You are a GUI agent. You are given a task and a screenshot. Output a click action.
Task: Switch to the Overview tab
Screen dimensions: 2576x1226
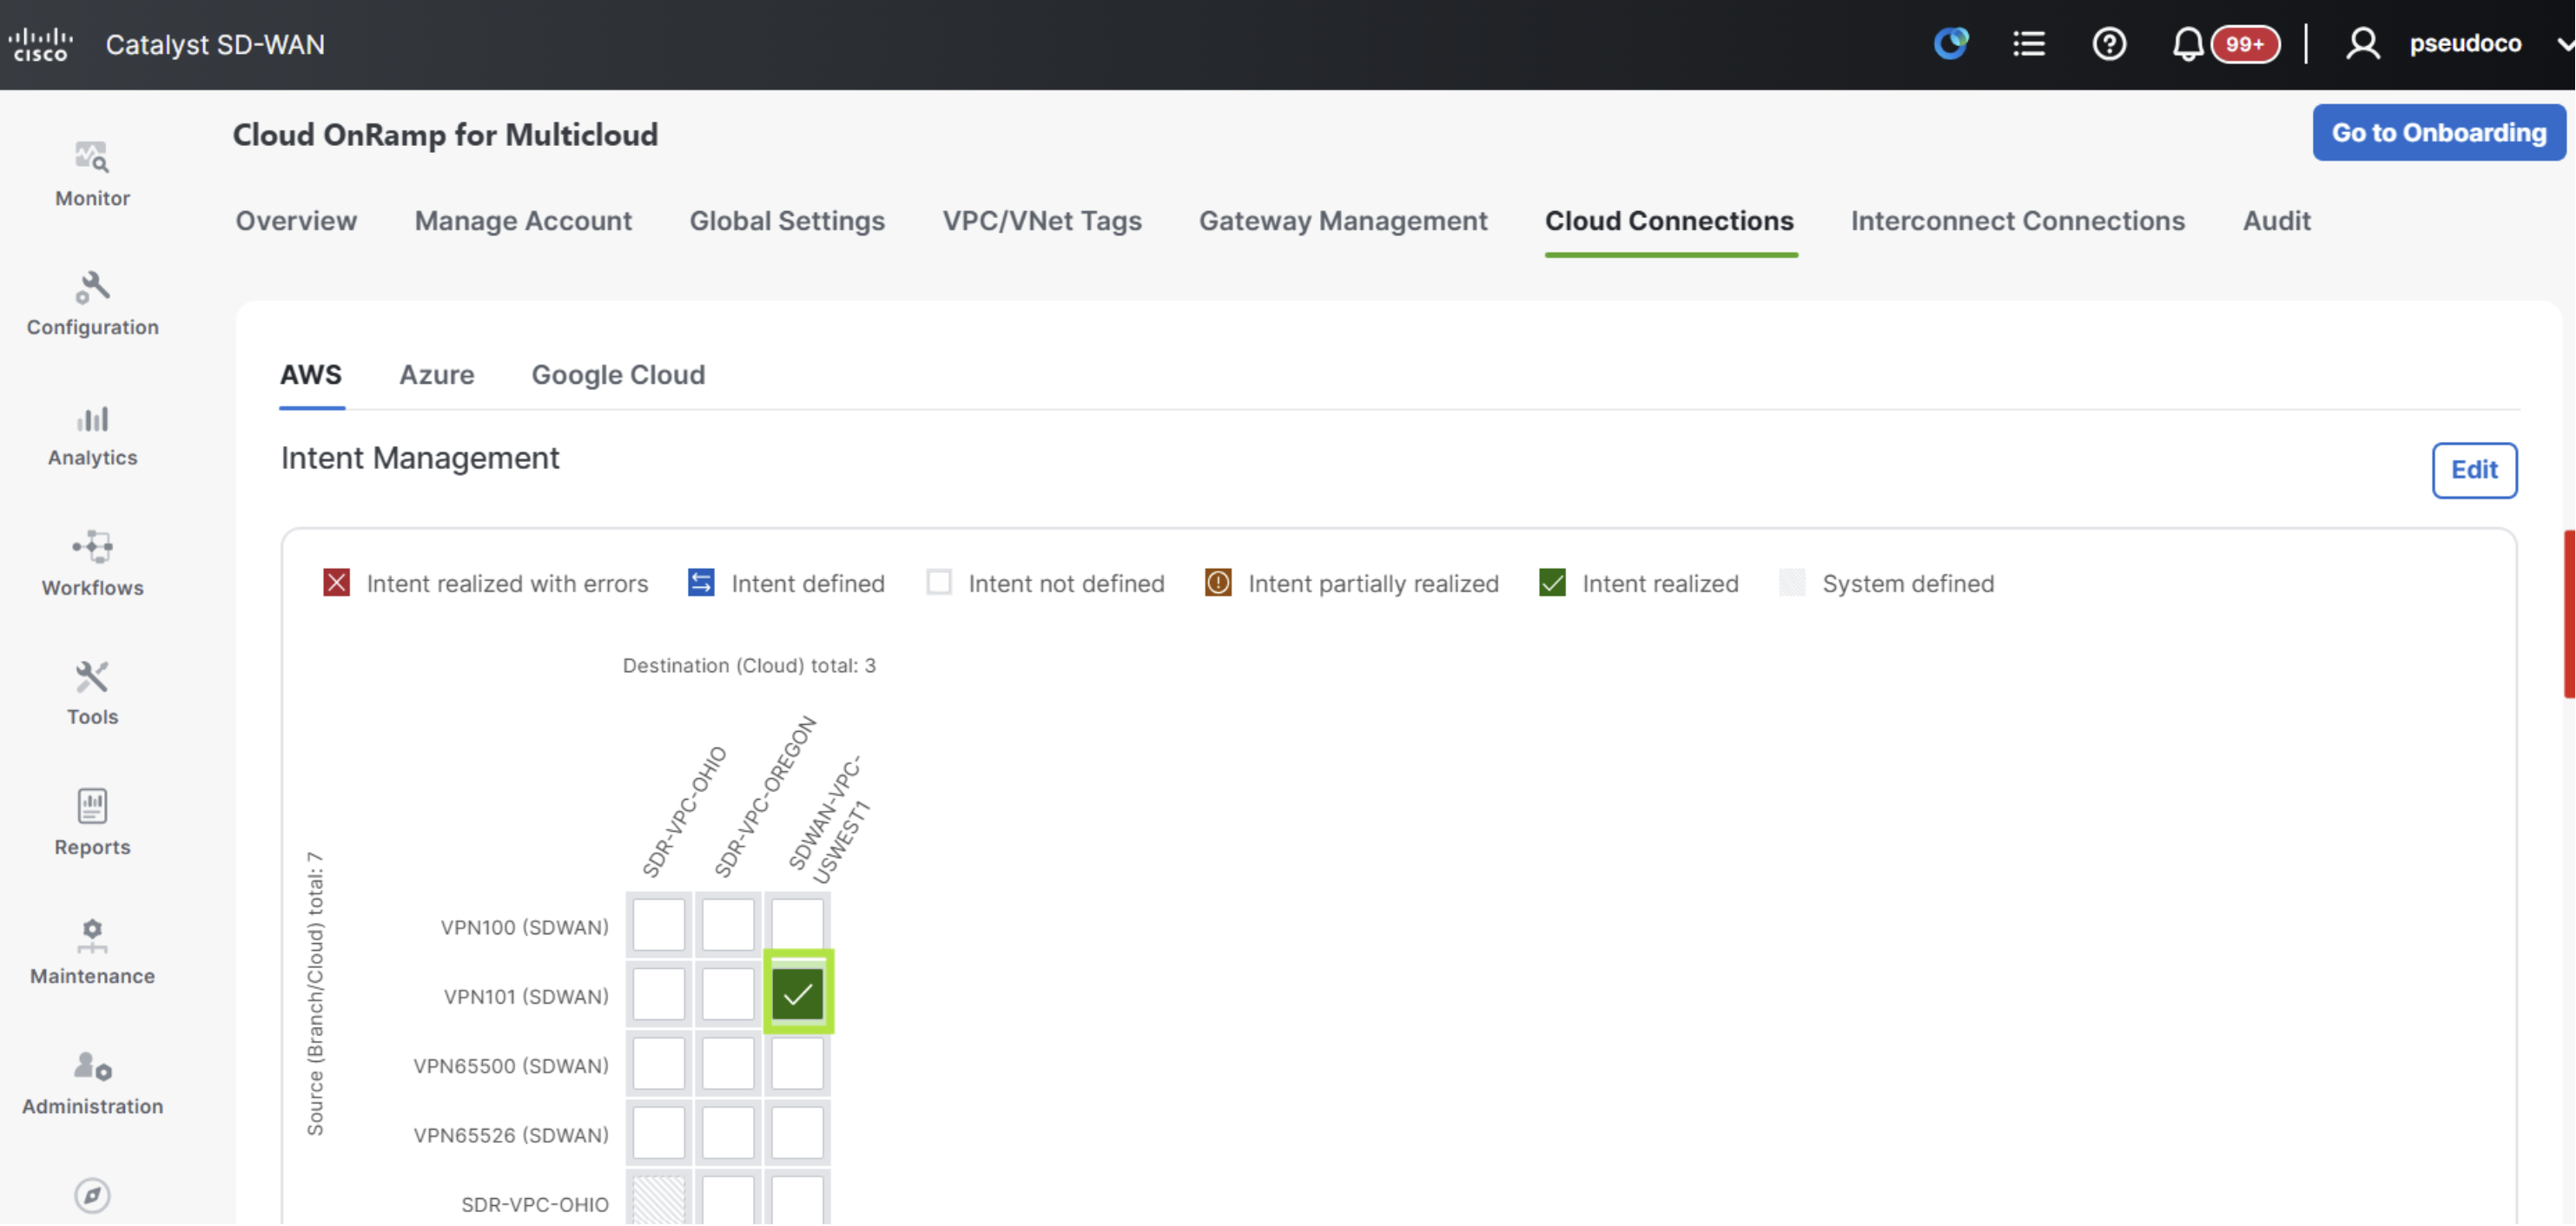click(x=296, y=221)
